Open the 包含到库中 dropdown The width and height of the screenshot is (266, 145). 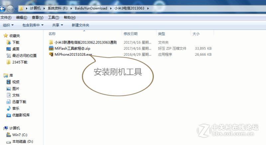click(x=33, y=25)
